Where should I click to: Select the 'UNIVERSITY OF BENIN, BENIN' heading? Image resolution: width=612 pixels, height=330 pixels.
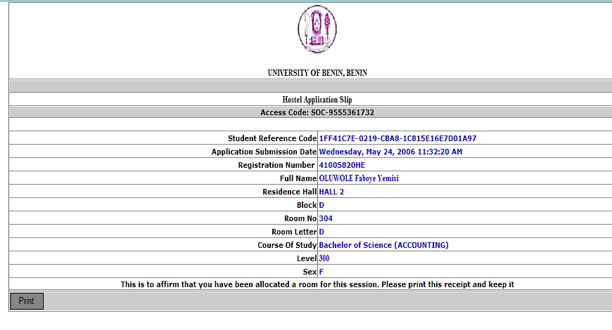coord(317,73)
